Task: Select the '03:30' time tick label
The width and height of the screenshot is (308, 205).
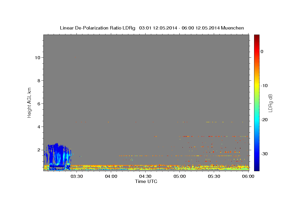Action: (x=76, y=176)
